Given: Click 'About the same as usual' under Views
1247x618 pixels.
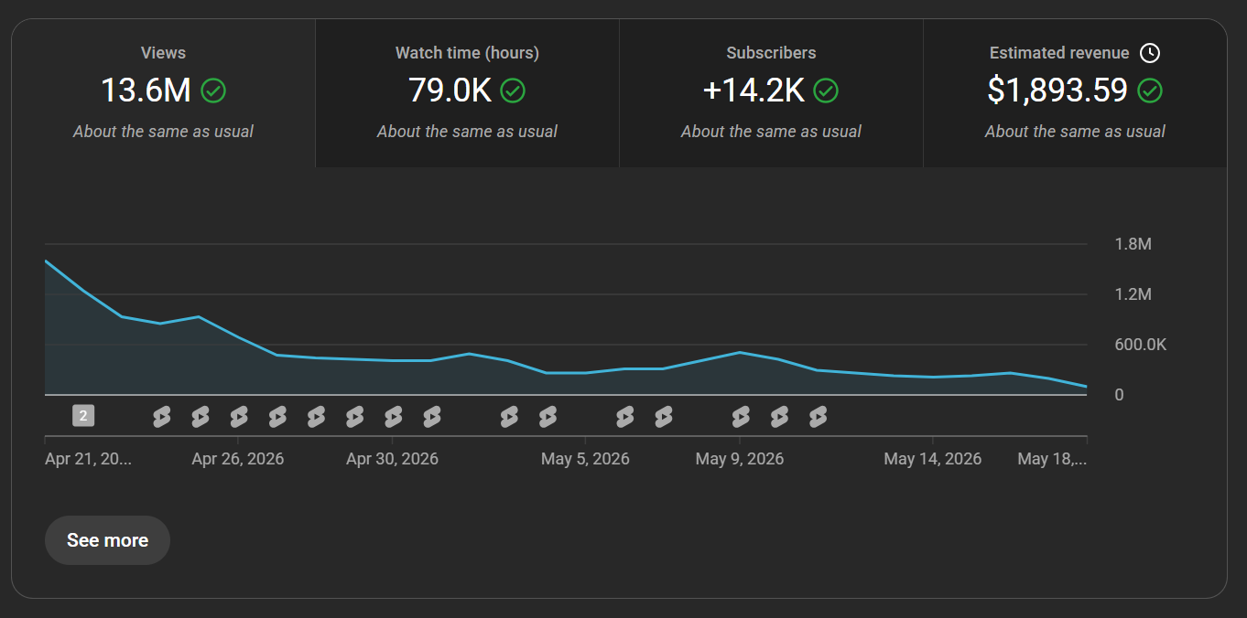Looking at the screenshot, I should (x=164, y=132).
